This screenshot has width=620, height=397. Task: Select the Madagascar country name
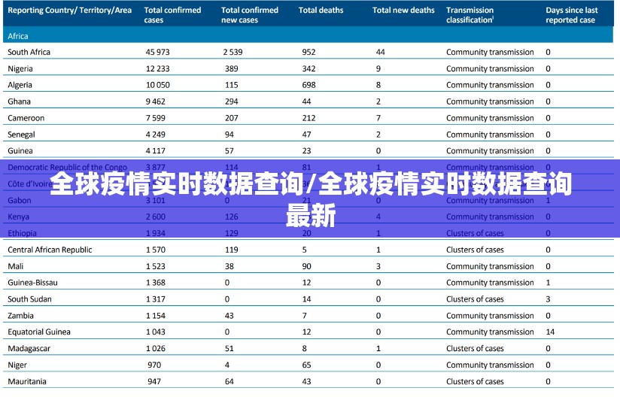28,348
